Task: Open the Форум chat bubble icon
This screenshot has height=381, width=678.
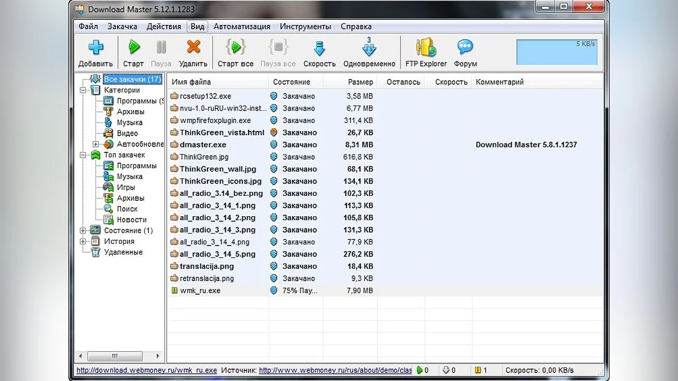Action: click(x=465, y=47)
